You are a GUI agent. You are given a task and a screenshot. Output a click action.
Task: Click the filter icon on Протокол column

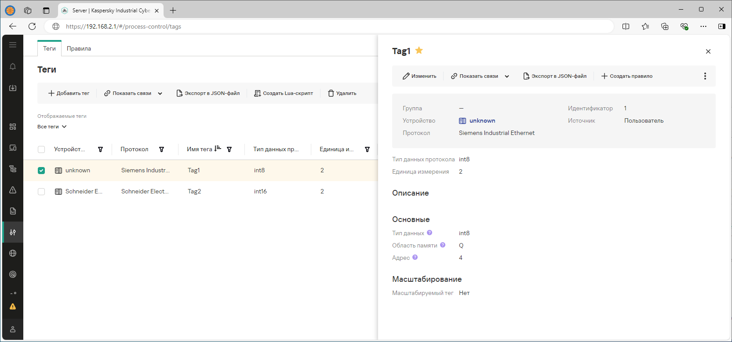point(161,149)
